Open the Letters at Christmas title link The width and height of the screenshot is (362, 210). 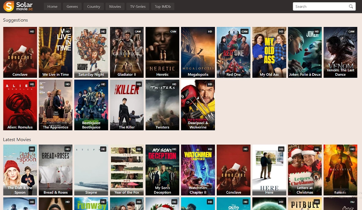[305, 190]
